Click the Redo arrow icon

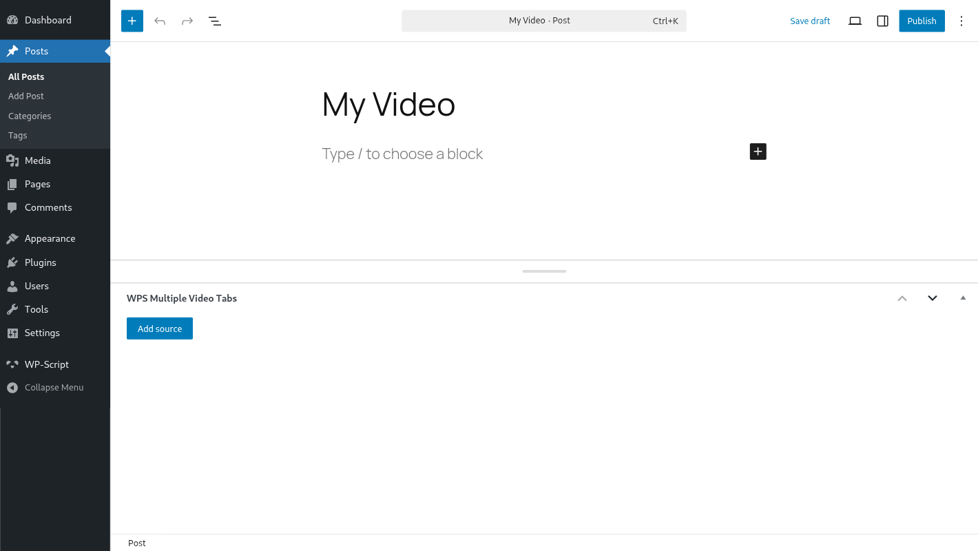187,21
